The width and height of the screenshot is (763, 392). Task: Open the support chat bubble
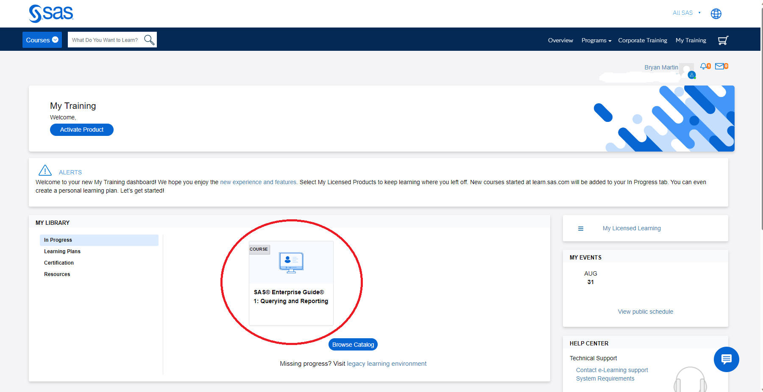pyautogui.click(x=726, y=359)
